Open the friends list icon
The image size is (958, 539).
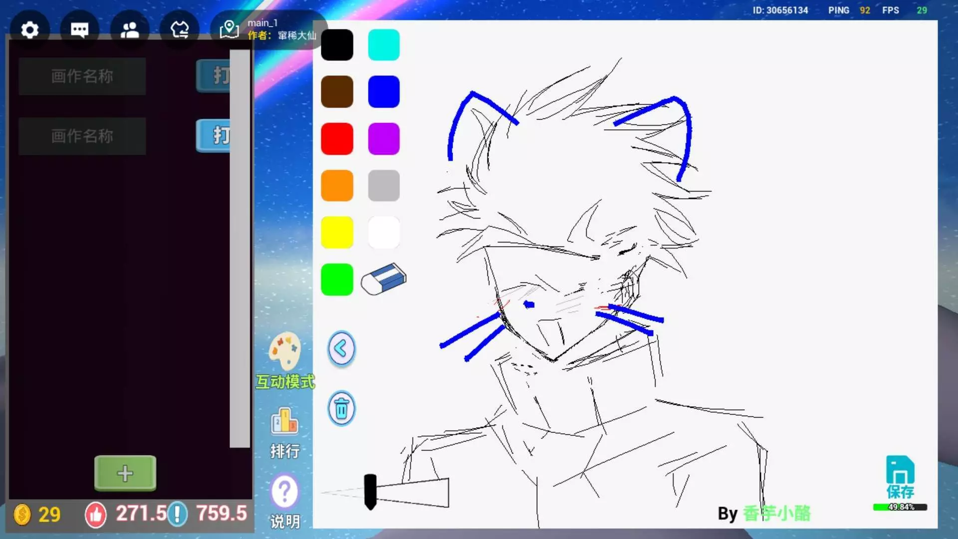click(130, 30)
